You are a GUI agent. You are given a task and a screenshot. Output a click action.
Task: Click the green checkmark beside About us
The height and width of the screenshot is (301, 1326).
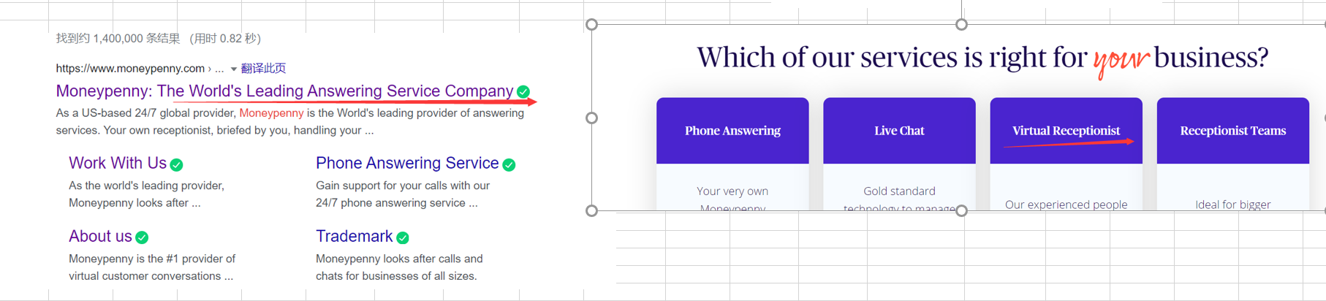[x=143, y=237]
